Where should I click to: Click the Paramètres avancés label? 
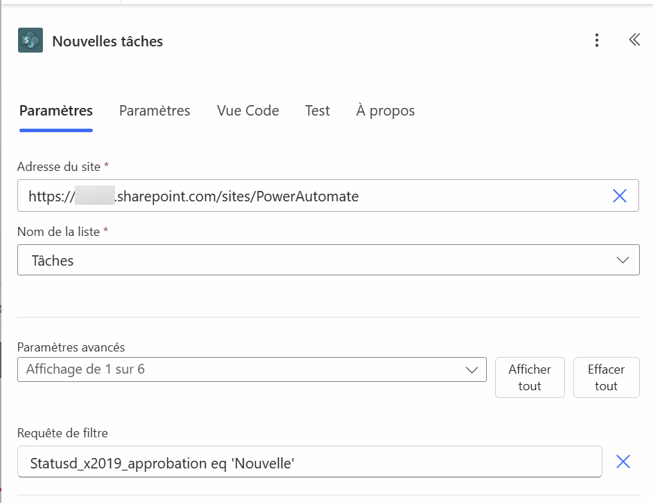pos(71,347)
